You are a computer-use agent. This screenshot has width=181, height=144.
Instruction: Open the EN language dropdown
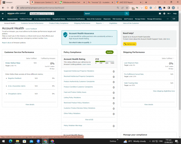[x=169, y=14]
